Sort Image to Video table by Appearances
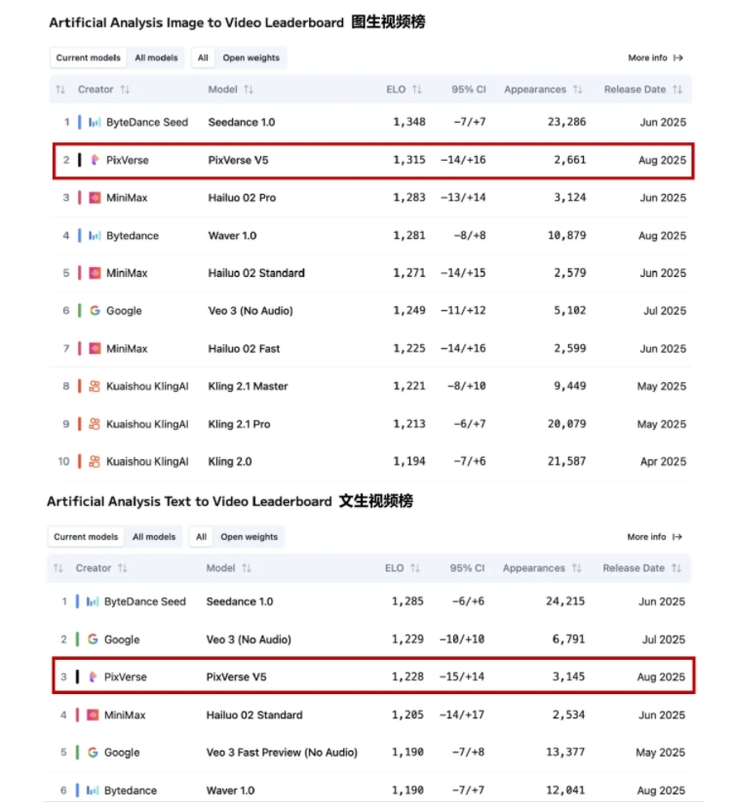 point(578,90)
